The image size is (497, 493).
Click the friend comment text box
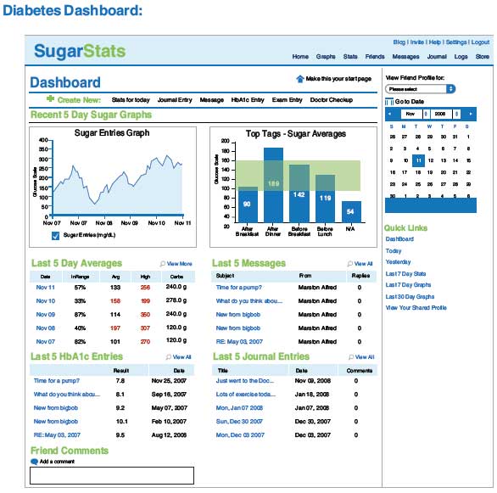[x=112, y=475]
